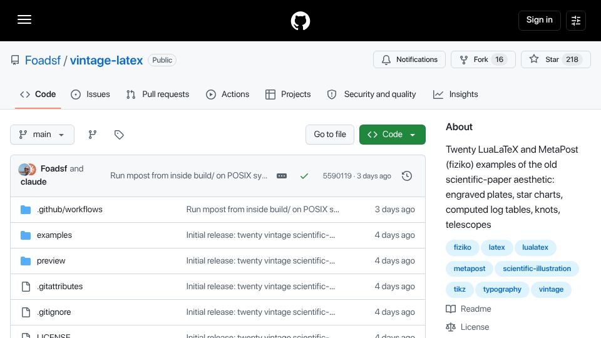Switch to the Issues tab
This screenshot has height=338, width=601.
coord(90,95)
